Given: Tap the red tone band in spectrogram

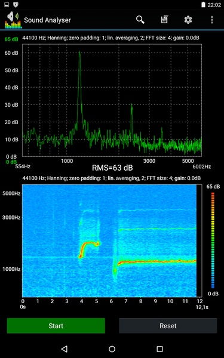Looking at the screenshot, I should [157, 261].
